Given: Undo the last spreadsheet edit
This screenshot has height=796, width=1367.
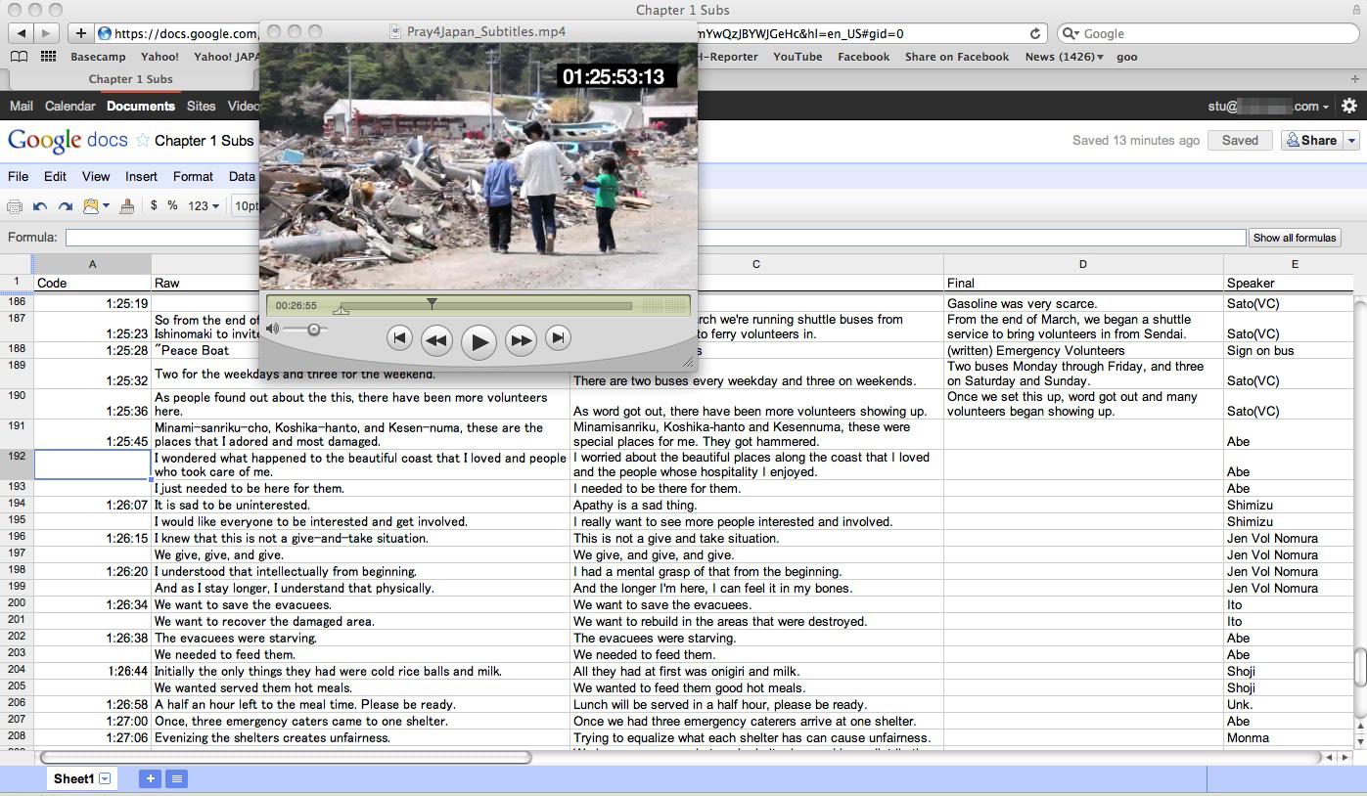Looking at the screenshot, I should 40,206.
